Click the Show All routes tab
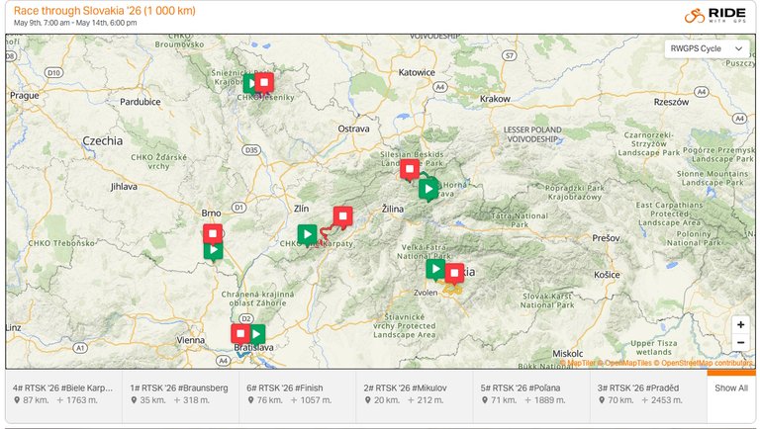This screenshot has height=429, width=760. (x=731, y=388)
